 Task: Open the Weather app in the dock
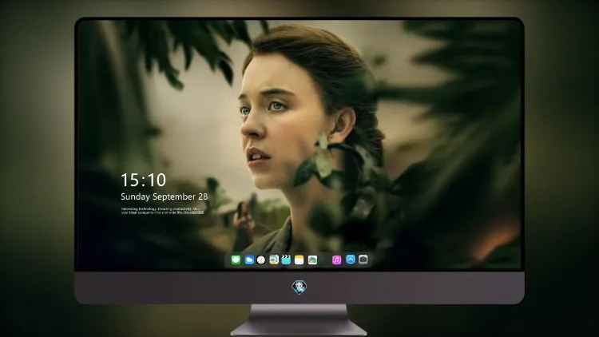[x=248, y=260]
